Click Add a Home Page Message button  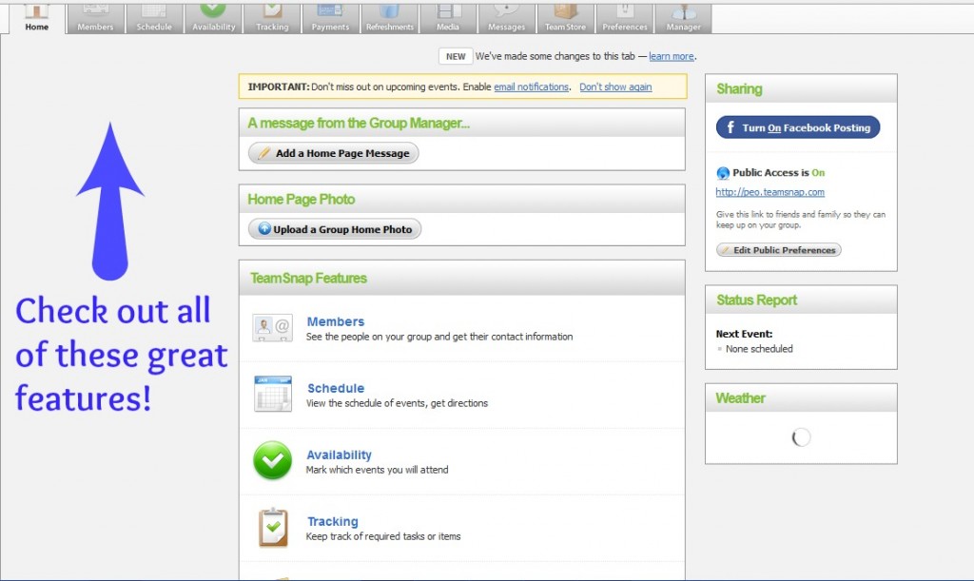(333, 153)
